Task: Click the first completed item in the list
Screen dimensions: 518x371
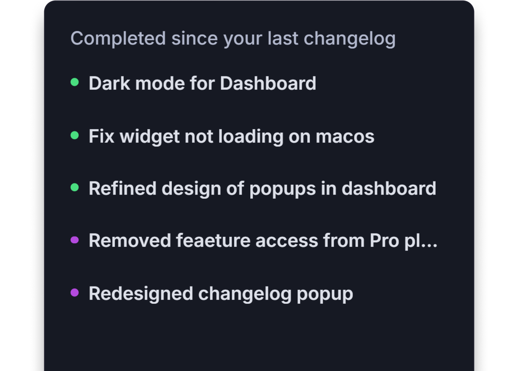Action: tap(202, 83)
